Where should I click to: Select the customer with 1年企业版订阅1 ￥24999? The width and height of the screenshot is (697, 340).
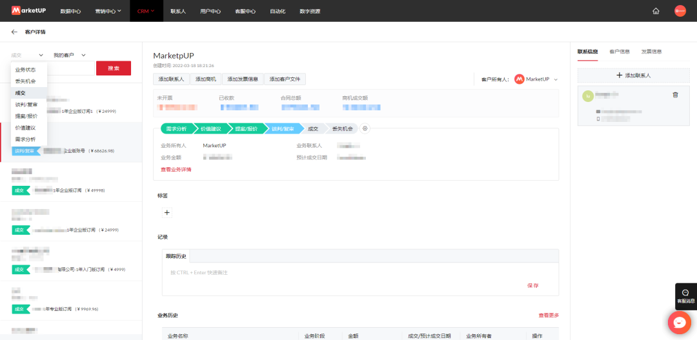click(71, 103)
